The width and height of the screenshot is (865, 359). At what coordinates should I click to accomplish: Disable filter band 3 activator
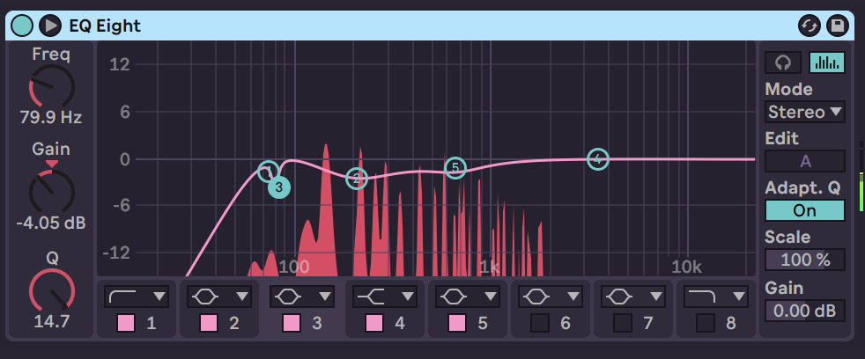[x=292, y=323]
